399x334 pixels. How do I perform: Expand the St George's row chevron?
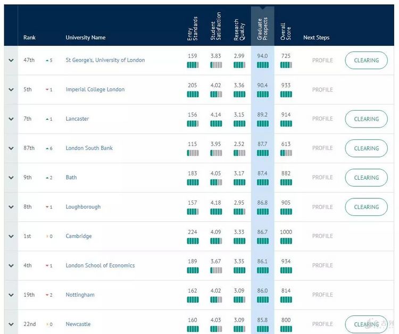click(11, 61)
